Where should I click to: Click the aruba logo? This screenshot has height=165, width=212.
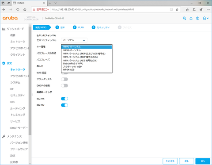[x=10, y=18]
